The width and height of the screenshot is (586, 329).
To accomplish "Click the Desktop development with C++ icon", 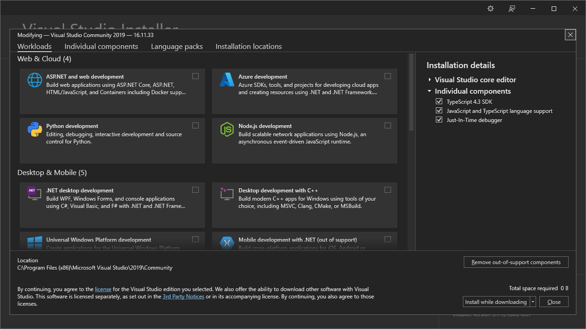I will point(227,194).
